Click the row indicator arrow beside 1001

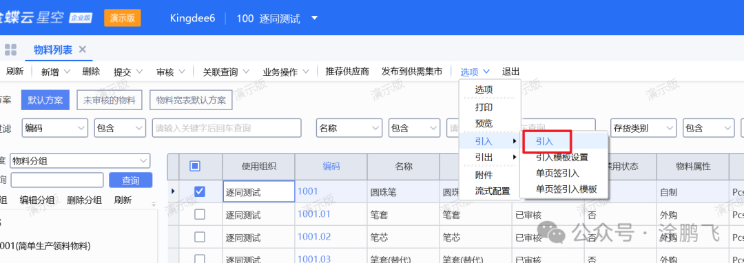tap(173, 191)
